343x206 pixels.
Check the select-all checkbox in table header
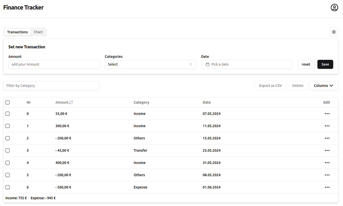pyautogui.click(x=8, y=102)
